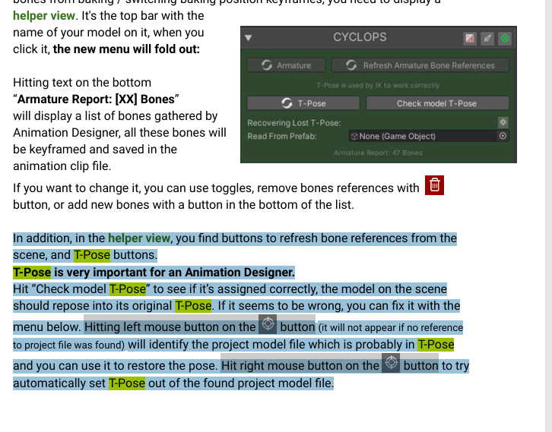552x432 pixels.
Task: Click the pen icon in the CYCLOPS header
Action: coord(487,38)
